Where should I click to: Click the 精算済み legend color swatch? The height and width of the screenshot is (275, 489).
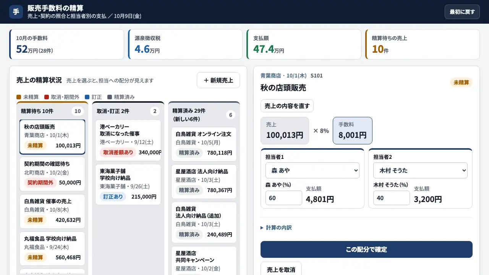[110, 97]
